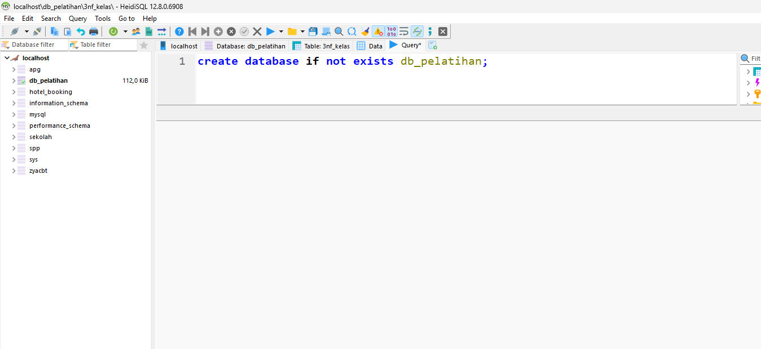Open the blue help question mark icon
Screen dimensions: 761x349
[179, 32]
